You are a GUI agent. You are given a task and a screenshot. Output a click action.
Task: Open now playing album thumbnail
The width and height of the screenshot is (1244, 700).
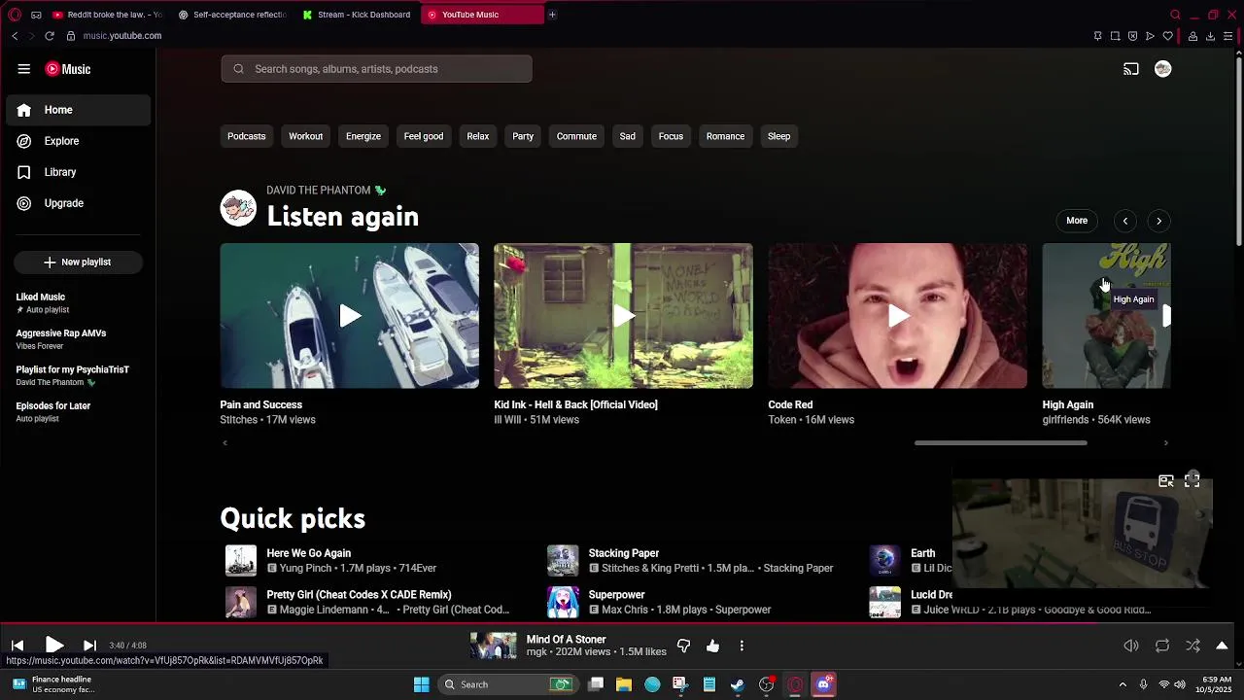pos(494,646)
